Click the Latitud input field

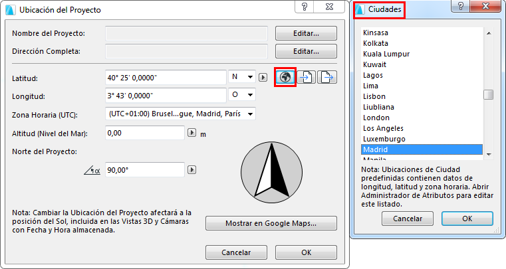click(166, 78)
